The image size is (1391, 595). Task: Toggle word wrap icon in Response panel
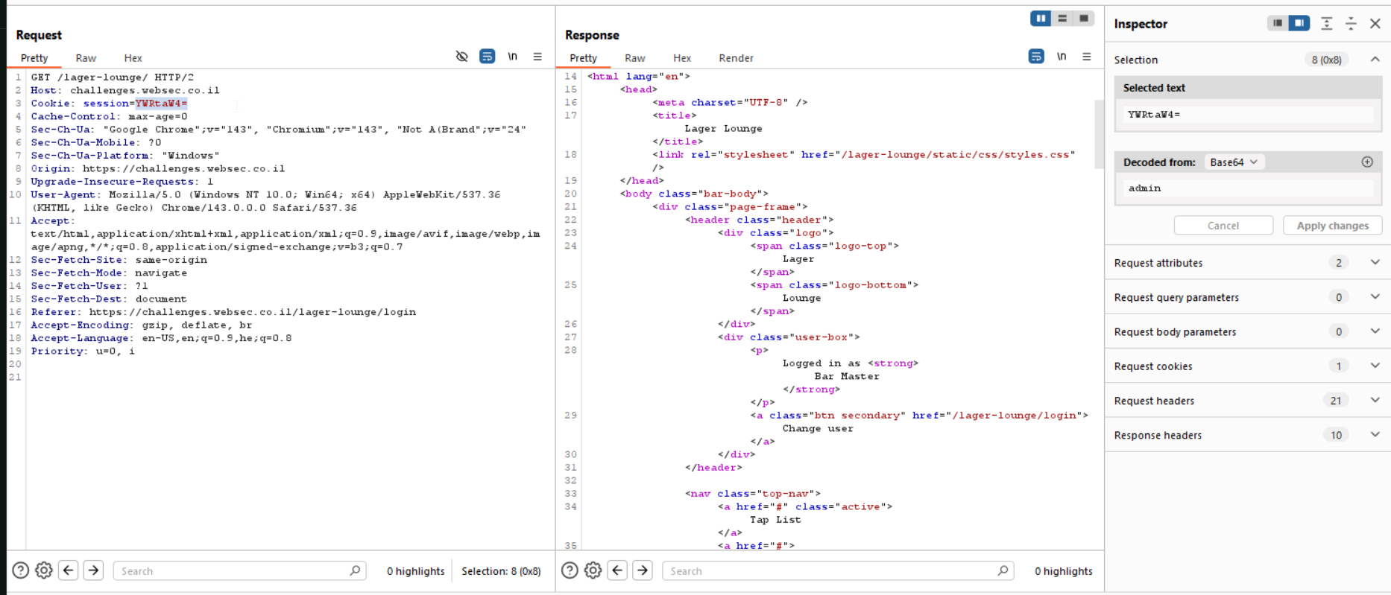[1036, 57]
